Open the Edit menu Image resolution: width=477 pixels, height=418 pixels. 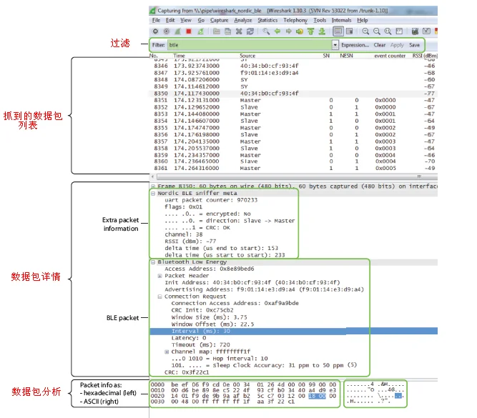coord(170,21)
